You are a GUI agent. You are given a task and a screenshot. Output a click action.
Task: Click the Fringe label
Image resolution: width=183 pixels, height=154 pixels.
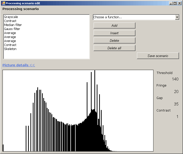coord(161,85)
